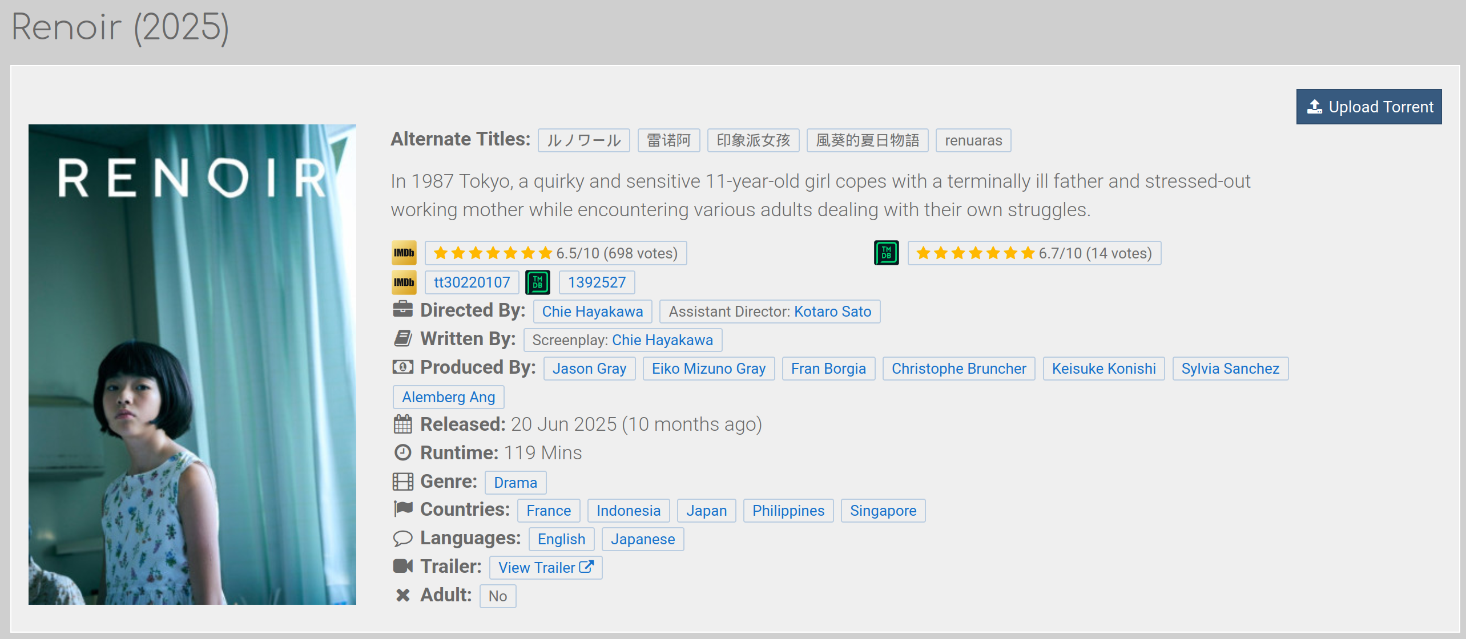
Task: Click the speech bubble icon beside Languages
Action: click(x=402, y=538)
